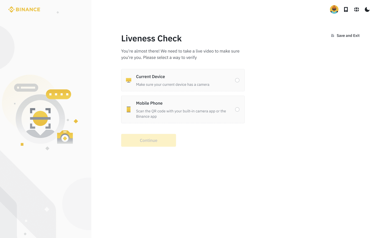The height and width of the screenshot is (238, 380).
Task: Click the Binance logo
Action: [x=24, y=10]
